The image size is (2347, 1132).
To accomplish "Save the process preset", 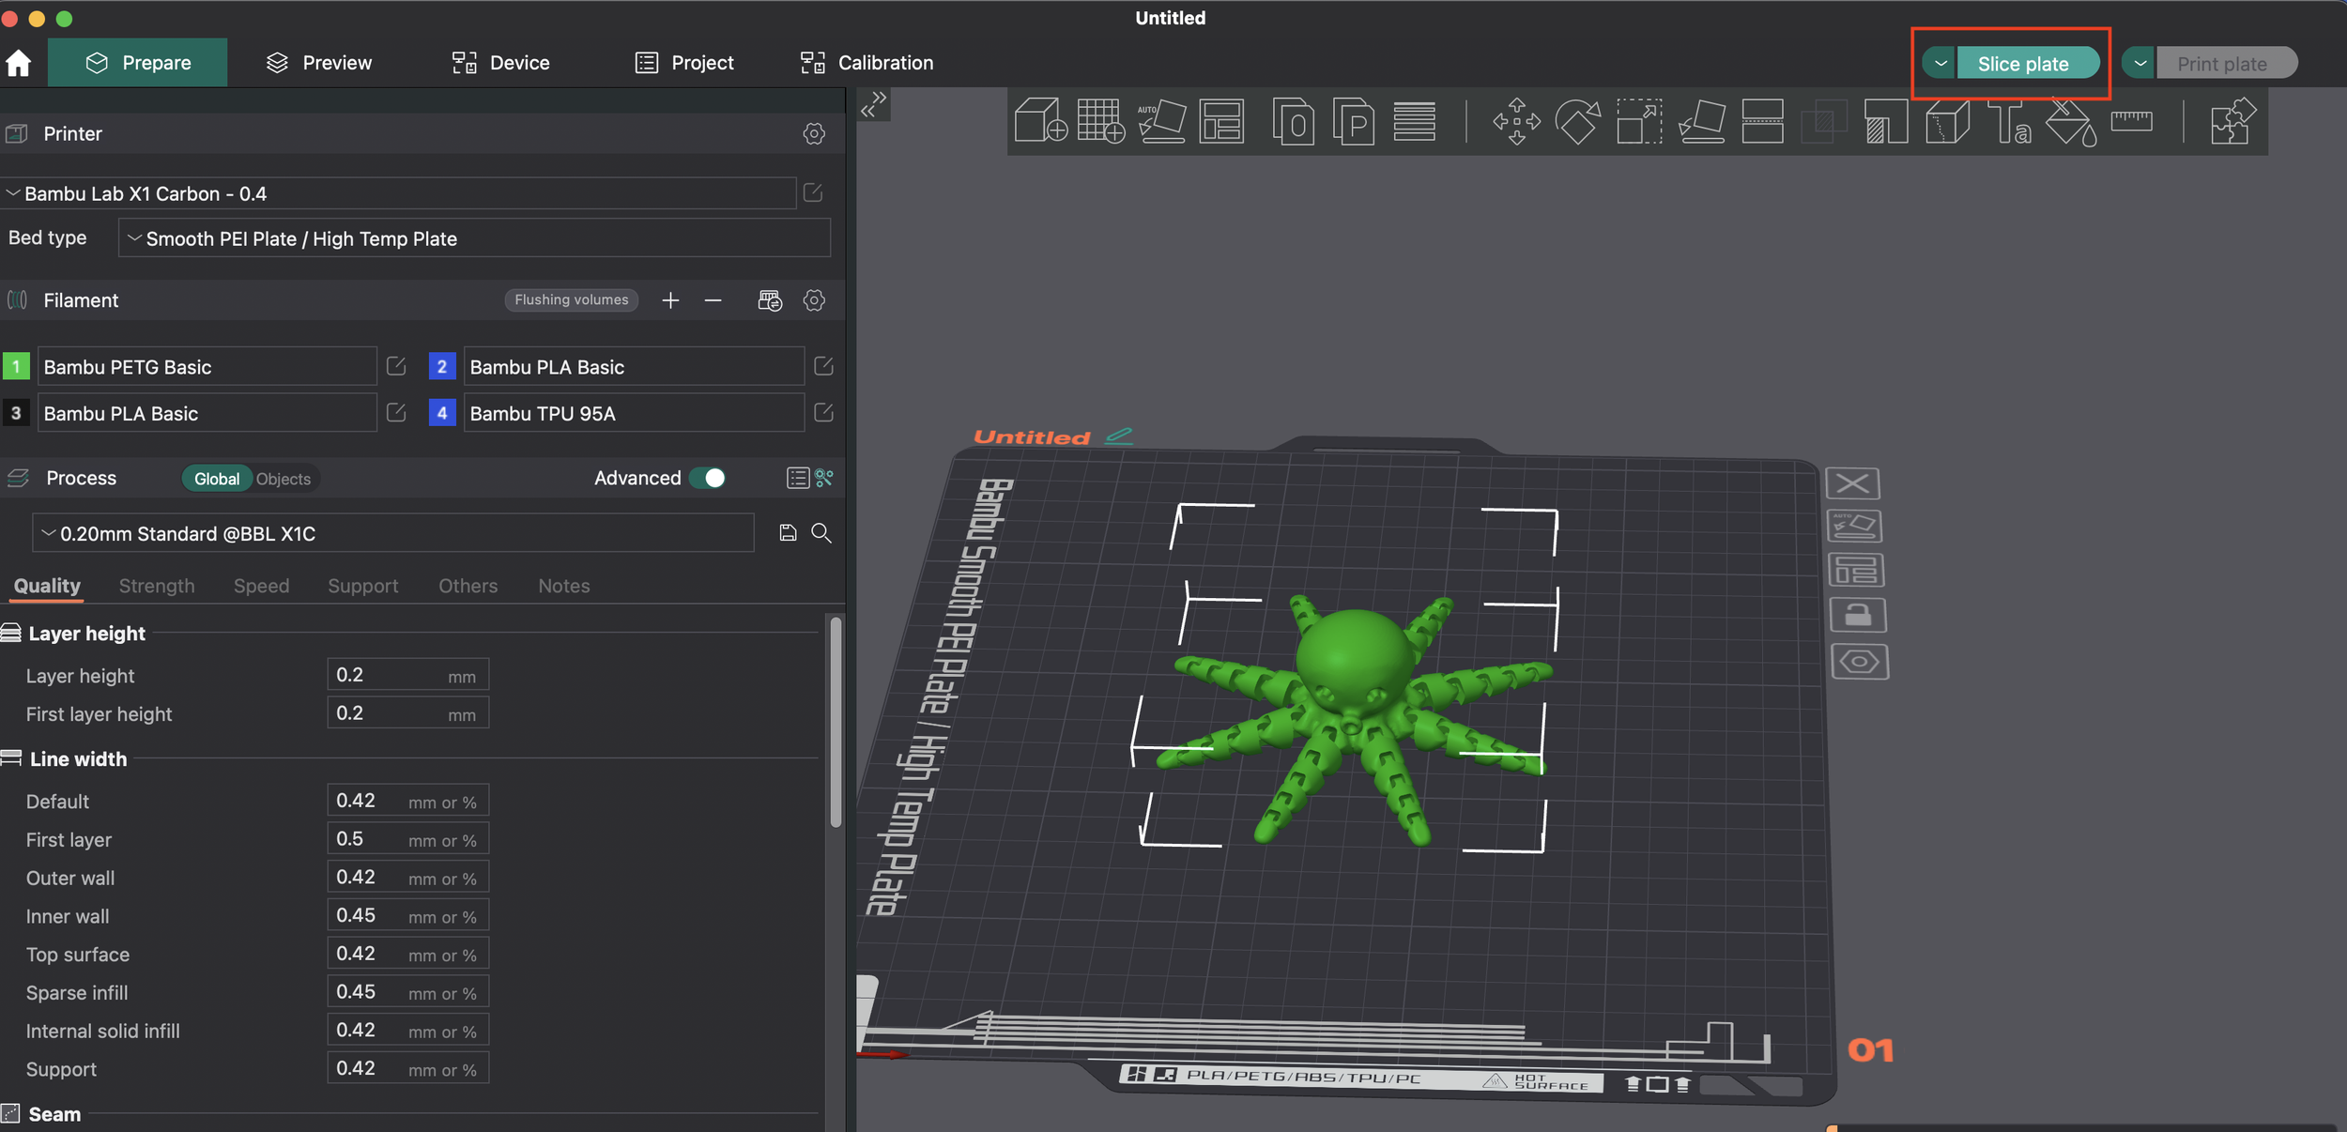I will point(788,533).
